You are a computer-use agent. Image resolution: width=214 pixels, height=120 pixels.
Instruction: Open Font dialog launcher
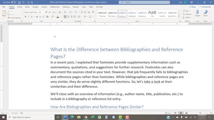coord(62,21)
